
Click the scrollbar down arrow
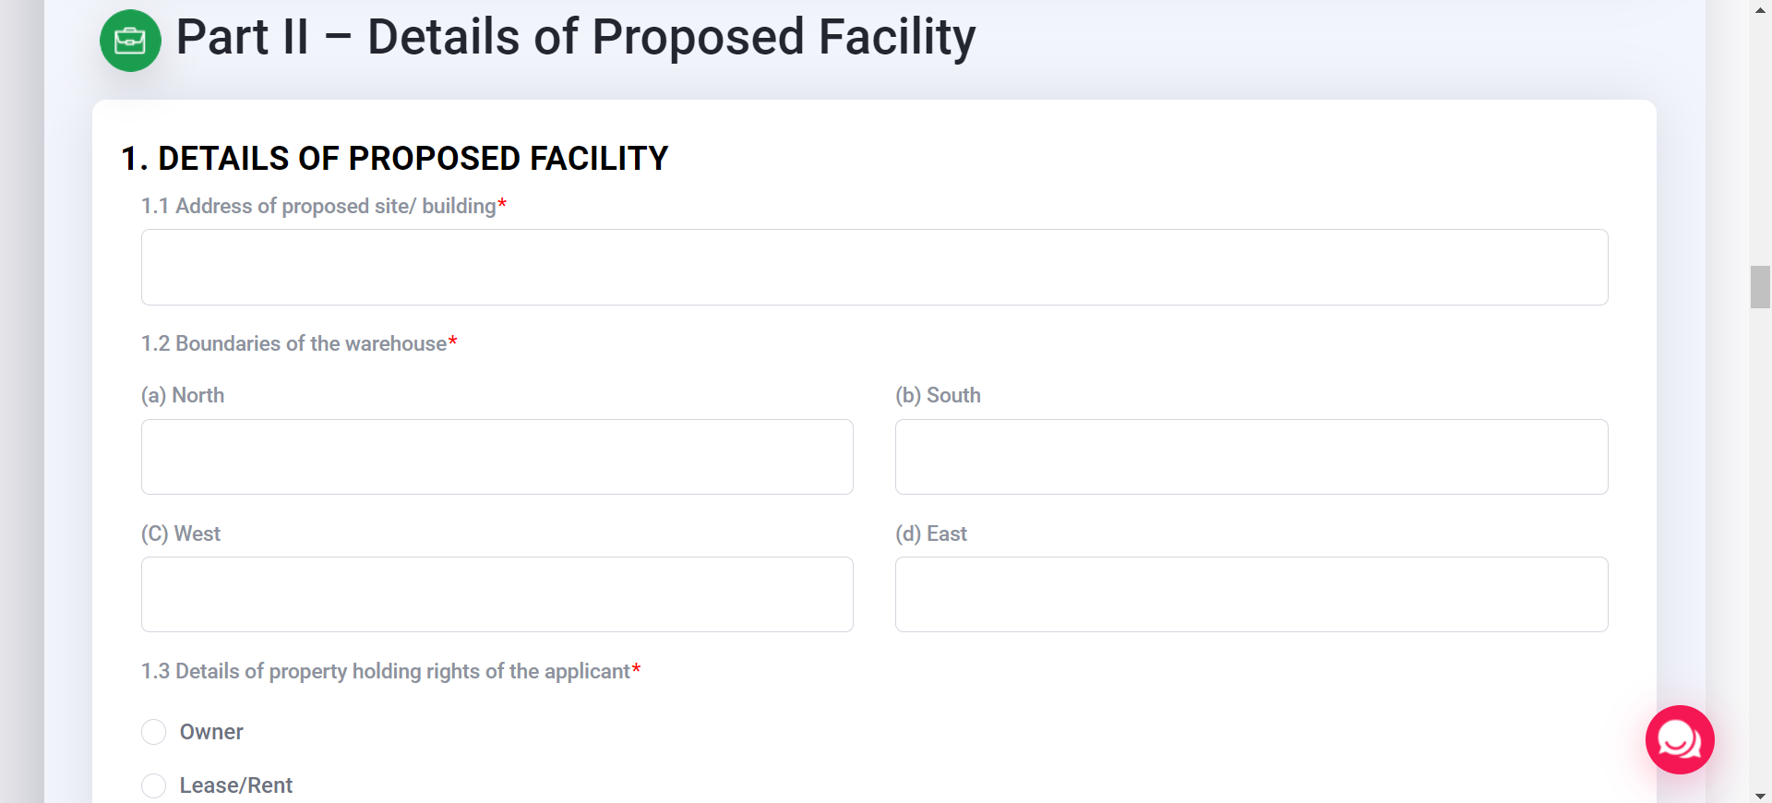(x=1759, y=794)
